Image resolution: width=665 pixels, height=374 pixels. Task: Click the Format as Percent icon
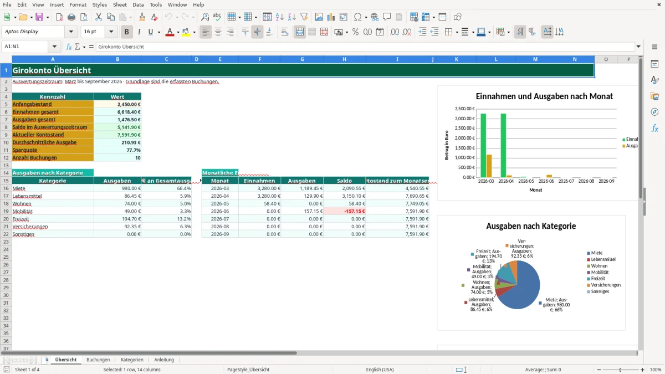click(x=356, y=32)
